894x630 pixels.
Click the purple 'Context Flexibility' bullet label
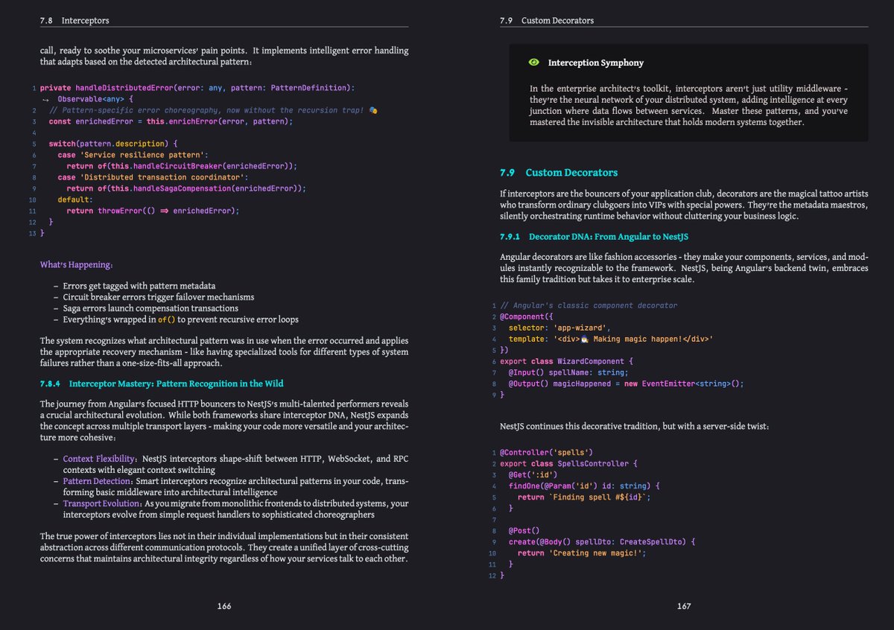click(x=100, y=459)
